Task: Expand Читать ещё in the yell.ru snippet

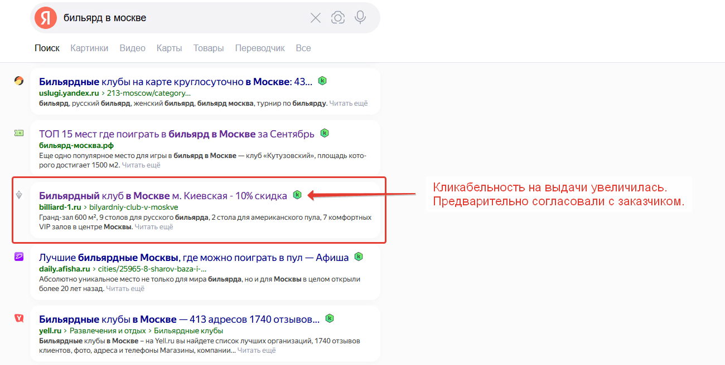Action: tap(257, 351)
